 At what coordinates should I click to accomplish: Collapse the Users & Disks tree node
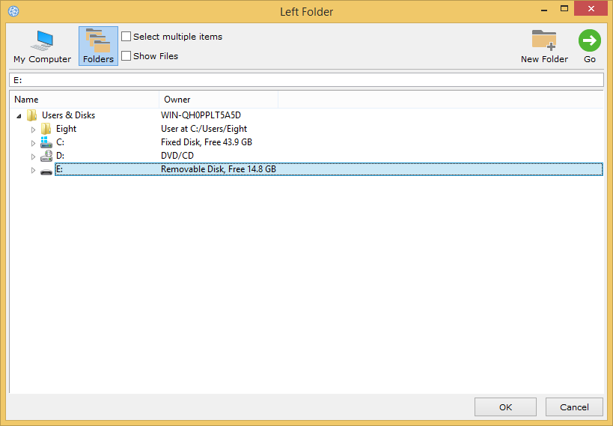pyautogui.click(x=19, y=116)
